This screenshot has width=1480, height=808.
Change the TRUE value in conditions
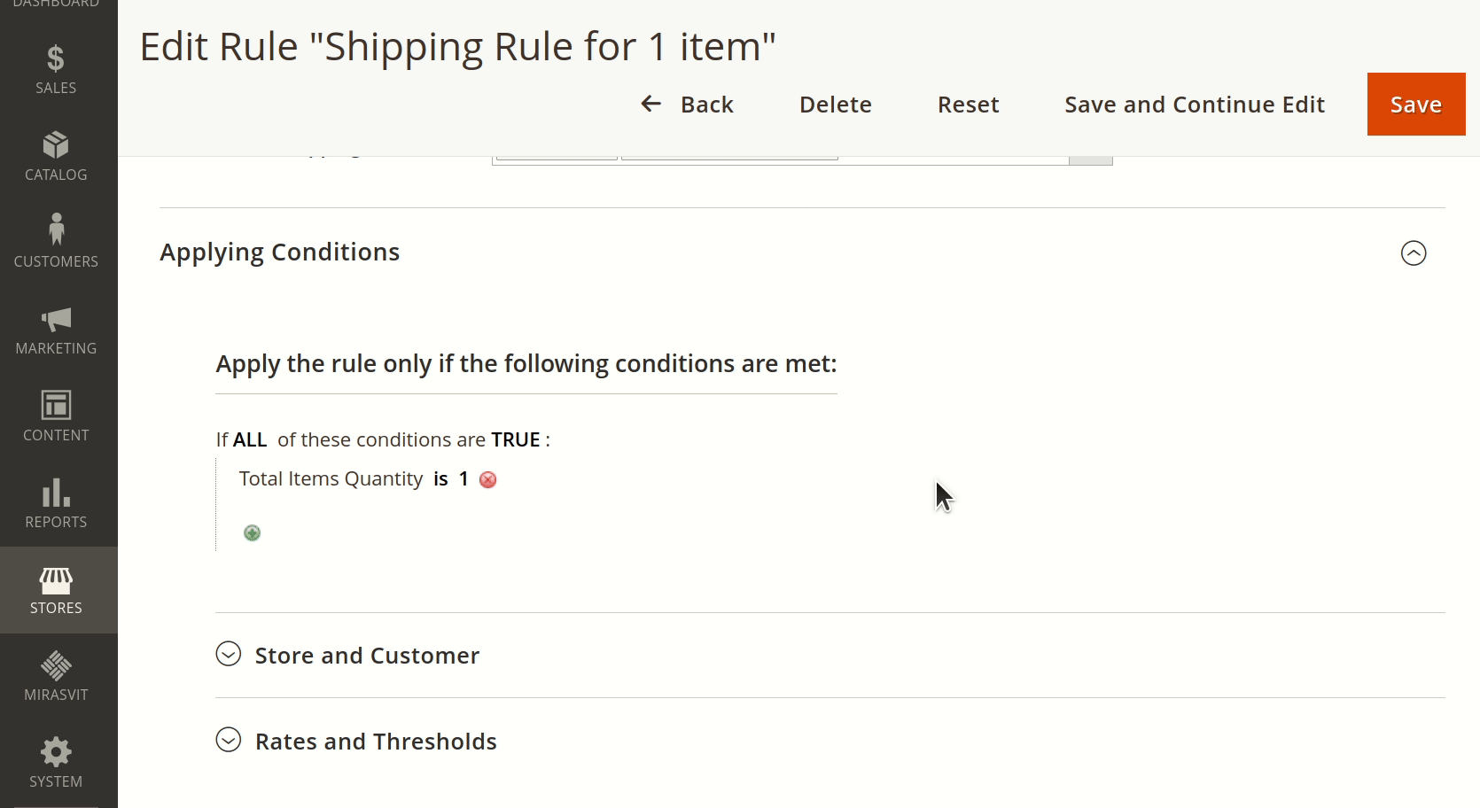tap(516, 440)
